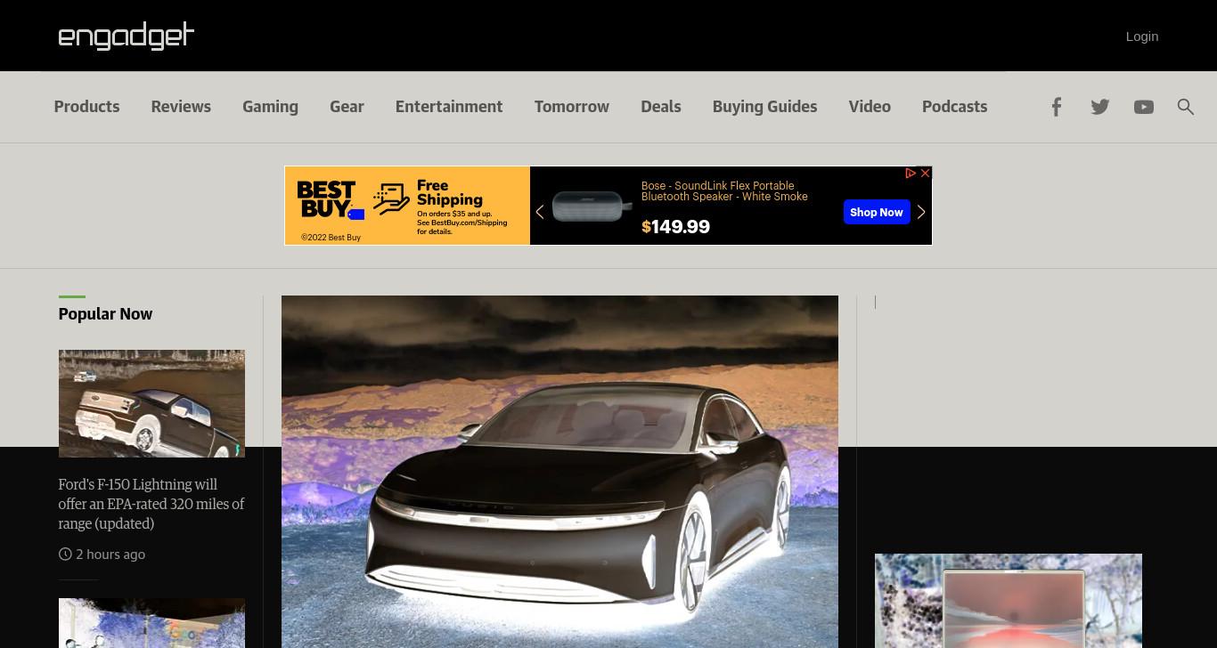1217x648 pixels.
Task: Open Engadget's YouTube icon
Action: [1144, 107]
